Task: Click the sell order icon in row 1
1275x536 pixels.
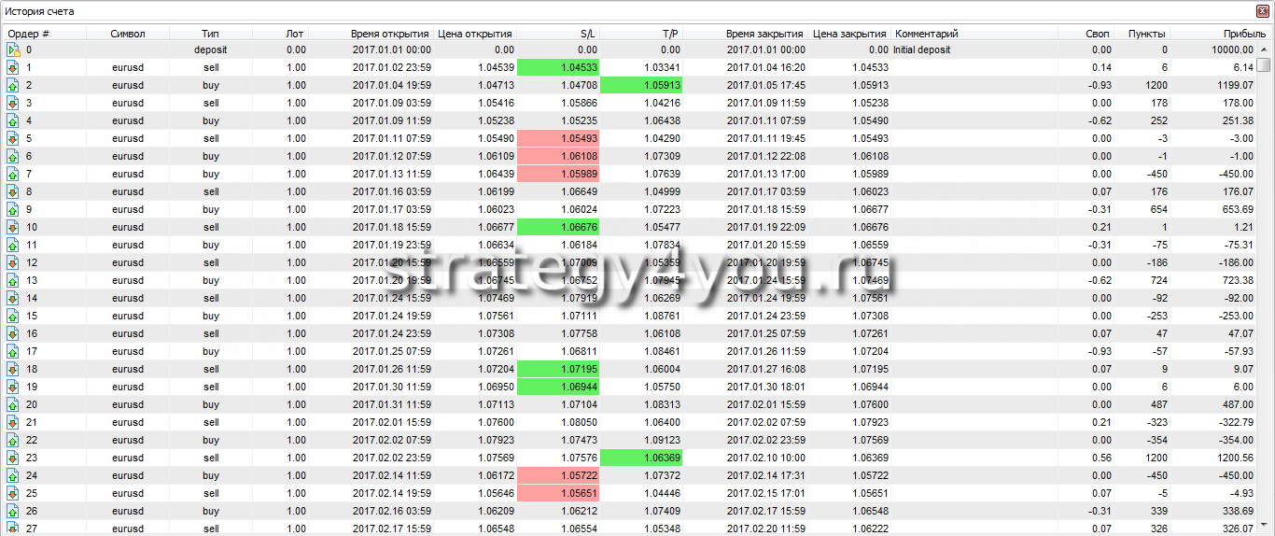Action: (x=13, y=67)
